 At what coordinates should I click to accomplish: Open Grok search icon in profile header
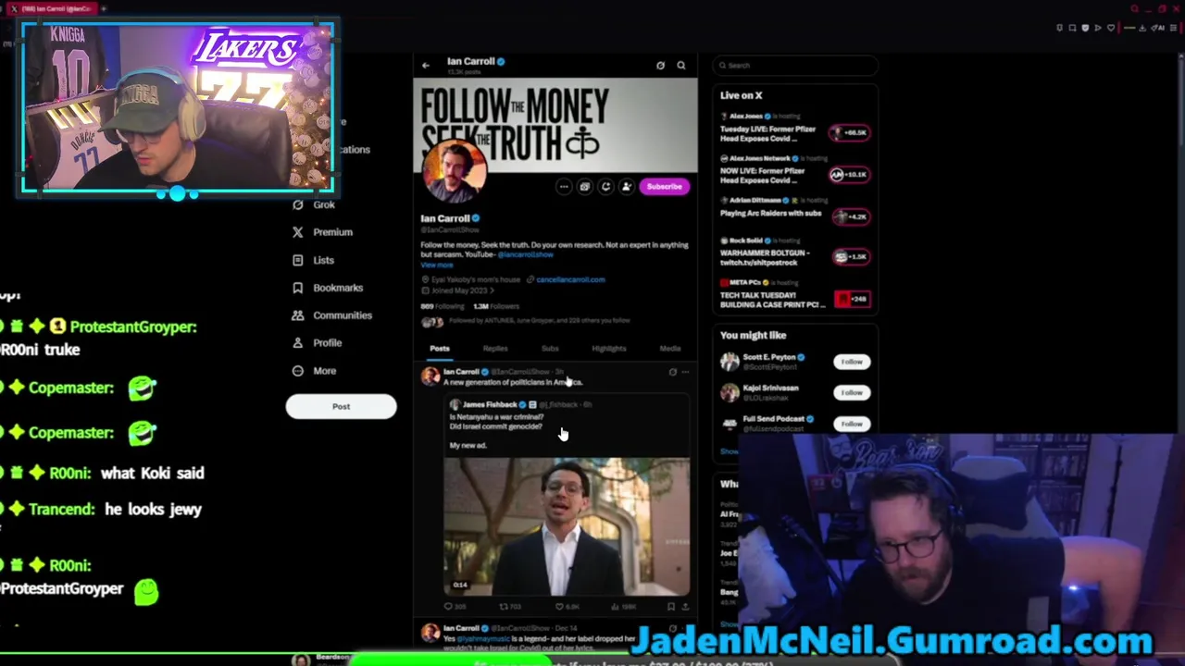660,66
